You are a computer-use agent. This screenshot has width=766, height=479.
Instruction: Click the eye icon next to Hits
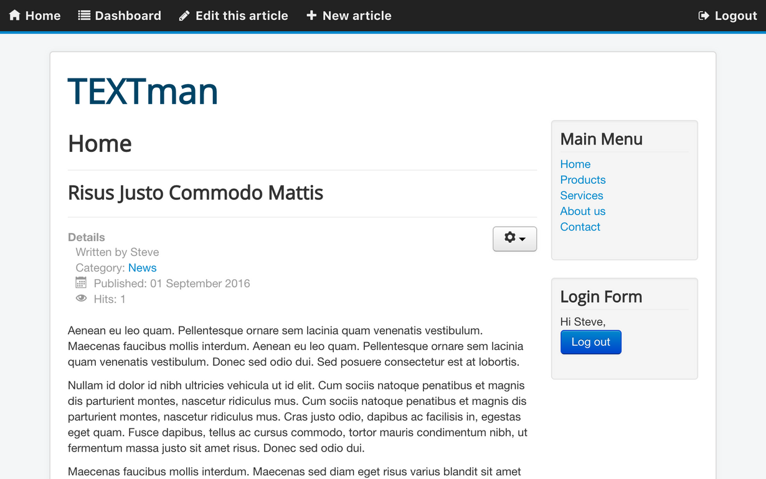[x=81, y=298]
